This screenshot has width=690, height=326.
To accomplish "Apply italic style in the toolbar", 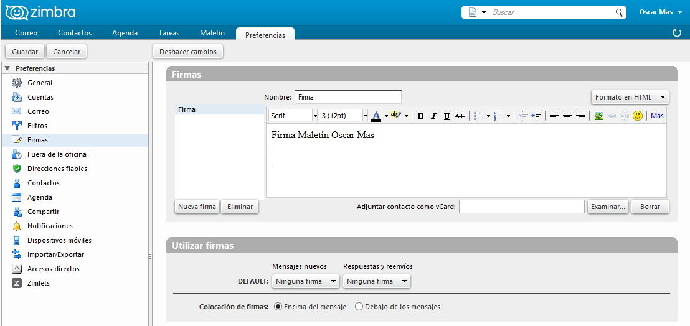I will pyautogui.click(x=433, y=116).
